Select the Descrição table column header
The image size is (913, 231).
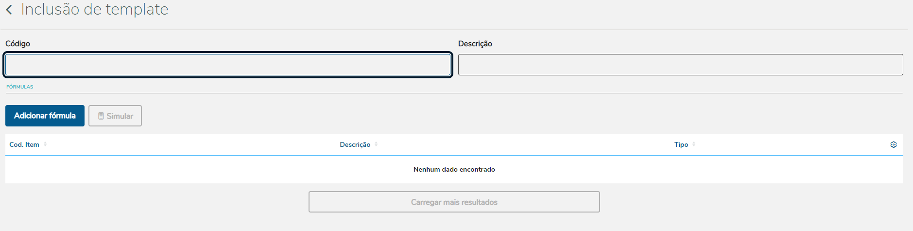[x=355, y=144]
